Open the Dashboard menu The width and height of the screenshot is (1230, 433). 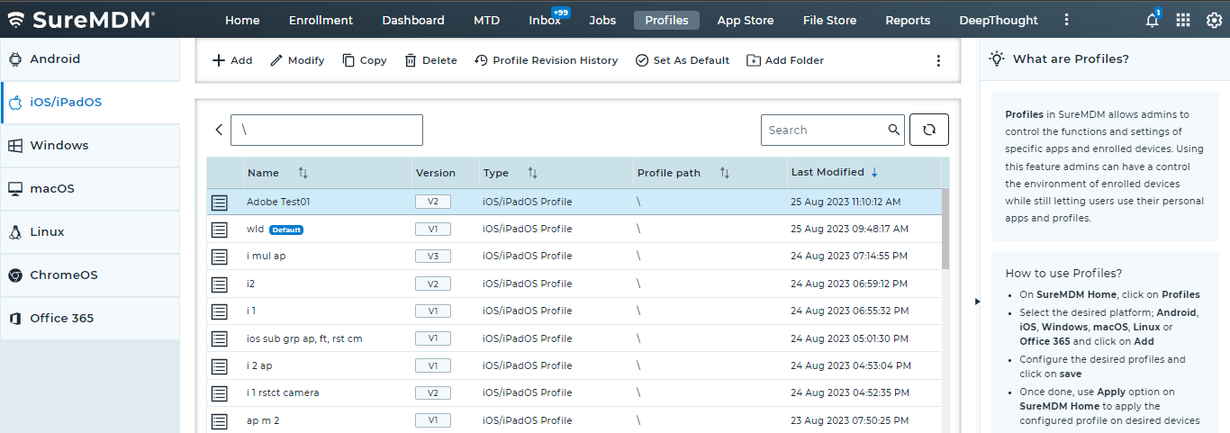point(413,20)
